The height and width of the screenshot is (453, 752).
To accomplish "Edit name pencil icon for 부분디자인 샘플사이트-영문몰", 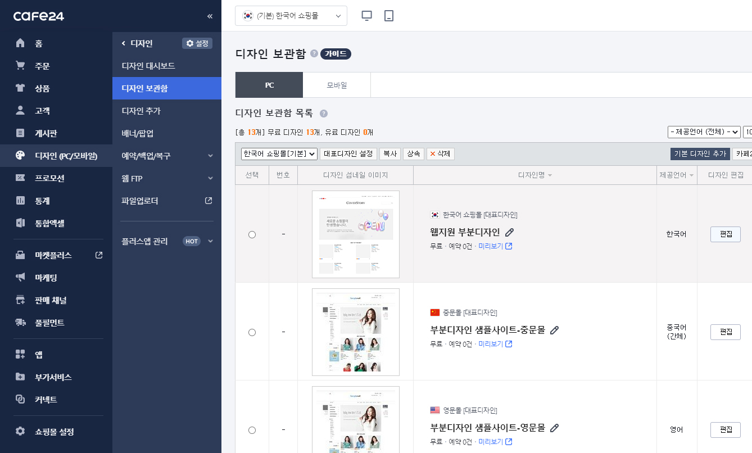I will [x=554, y=428].
